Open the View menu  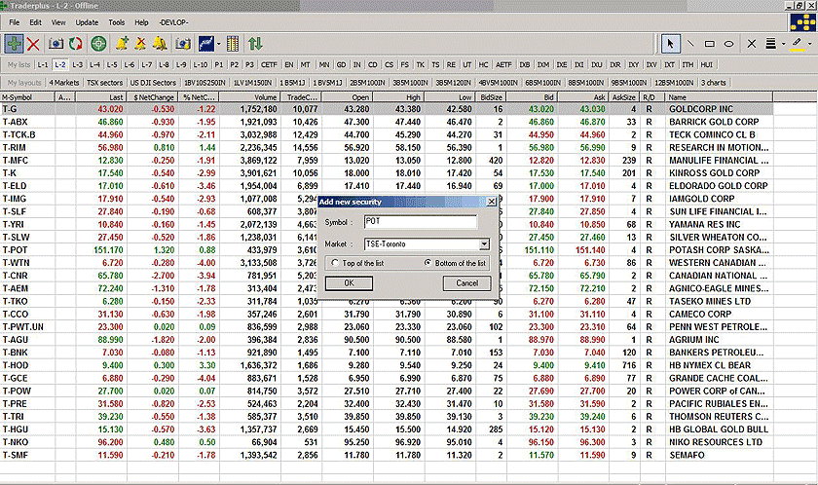58,22
